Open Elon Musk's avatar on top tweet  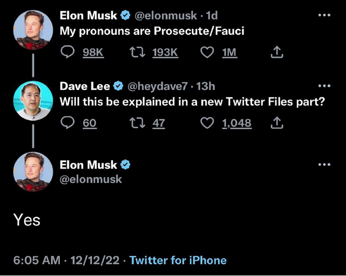tap(33, 29)
